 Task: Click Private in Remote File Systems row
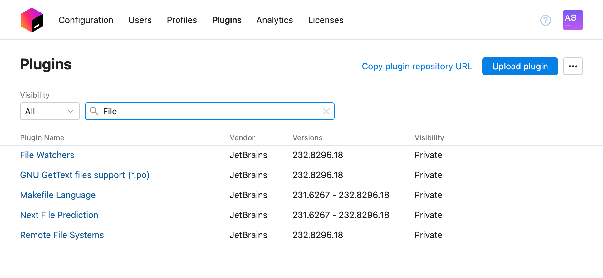[x=428, y=235]
